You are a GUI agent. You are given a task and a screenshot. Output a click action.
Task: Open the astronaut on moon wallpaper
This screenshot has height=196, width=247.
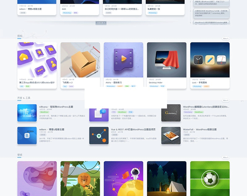click(124, 178)
